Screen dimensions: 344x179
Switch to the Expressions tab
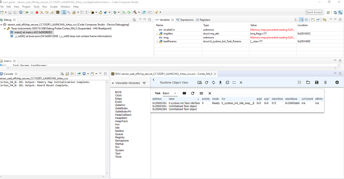tap(185, 20)
